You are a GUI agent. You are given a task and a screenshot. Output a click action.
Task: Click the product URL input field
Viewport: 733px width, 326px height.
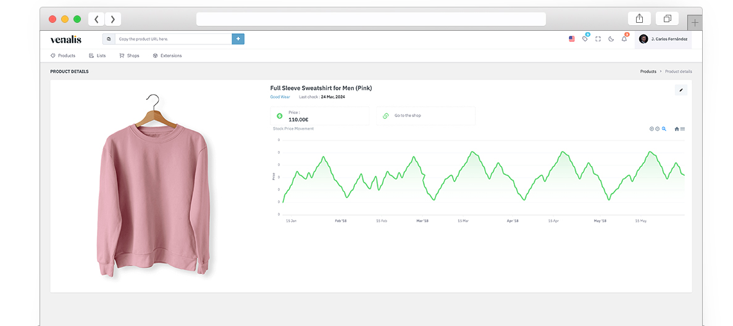tap(173, 39)
